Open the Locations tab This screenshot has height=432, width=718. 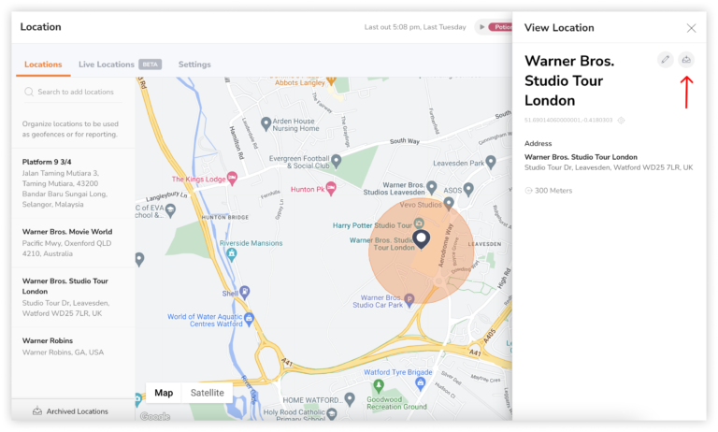click(43, 65)
